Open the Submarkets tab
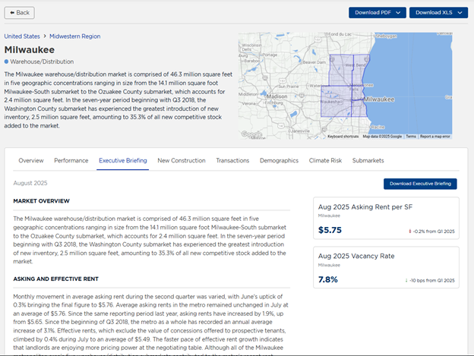The image size is (474, 356). [368, 161]
